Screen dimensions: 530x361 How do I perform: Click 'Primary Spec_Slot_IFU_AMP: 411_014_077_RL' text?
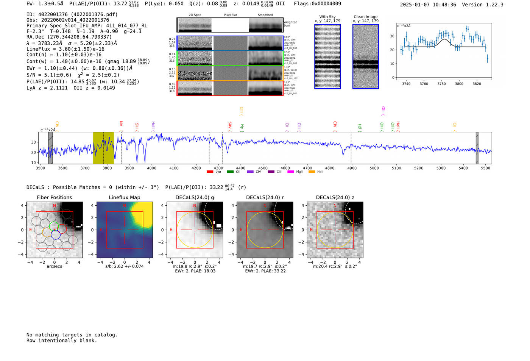87,26
